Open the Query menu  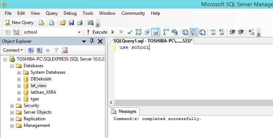point(52,13)
